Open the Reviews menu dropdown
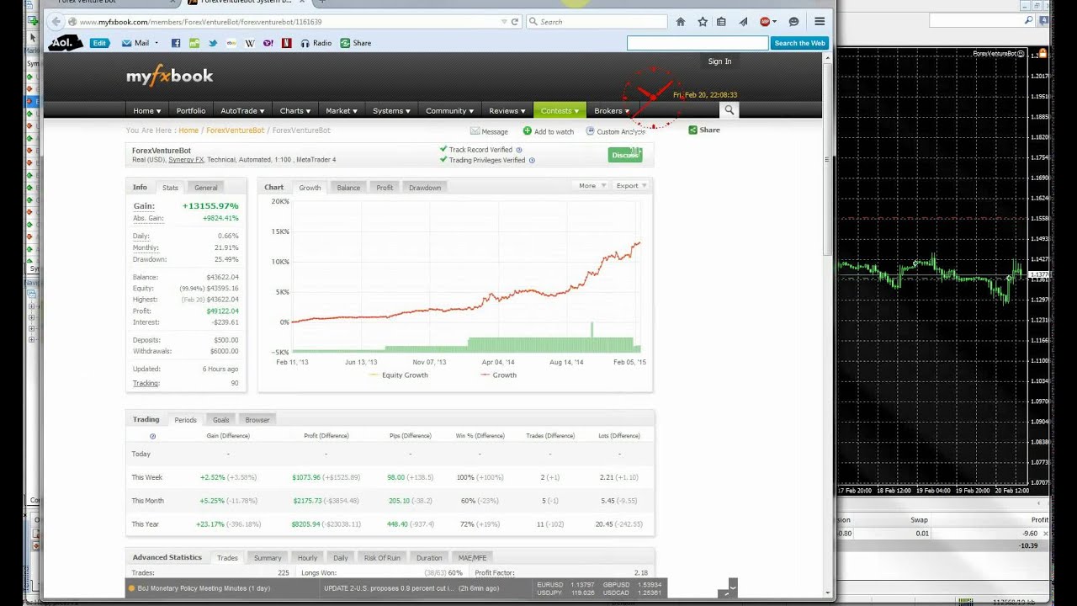Viewport: 1077px width, 606px height. point(507,110)
